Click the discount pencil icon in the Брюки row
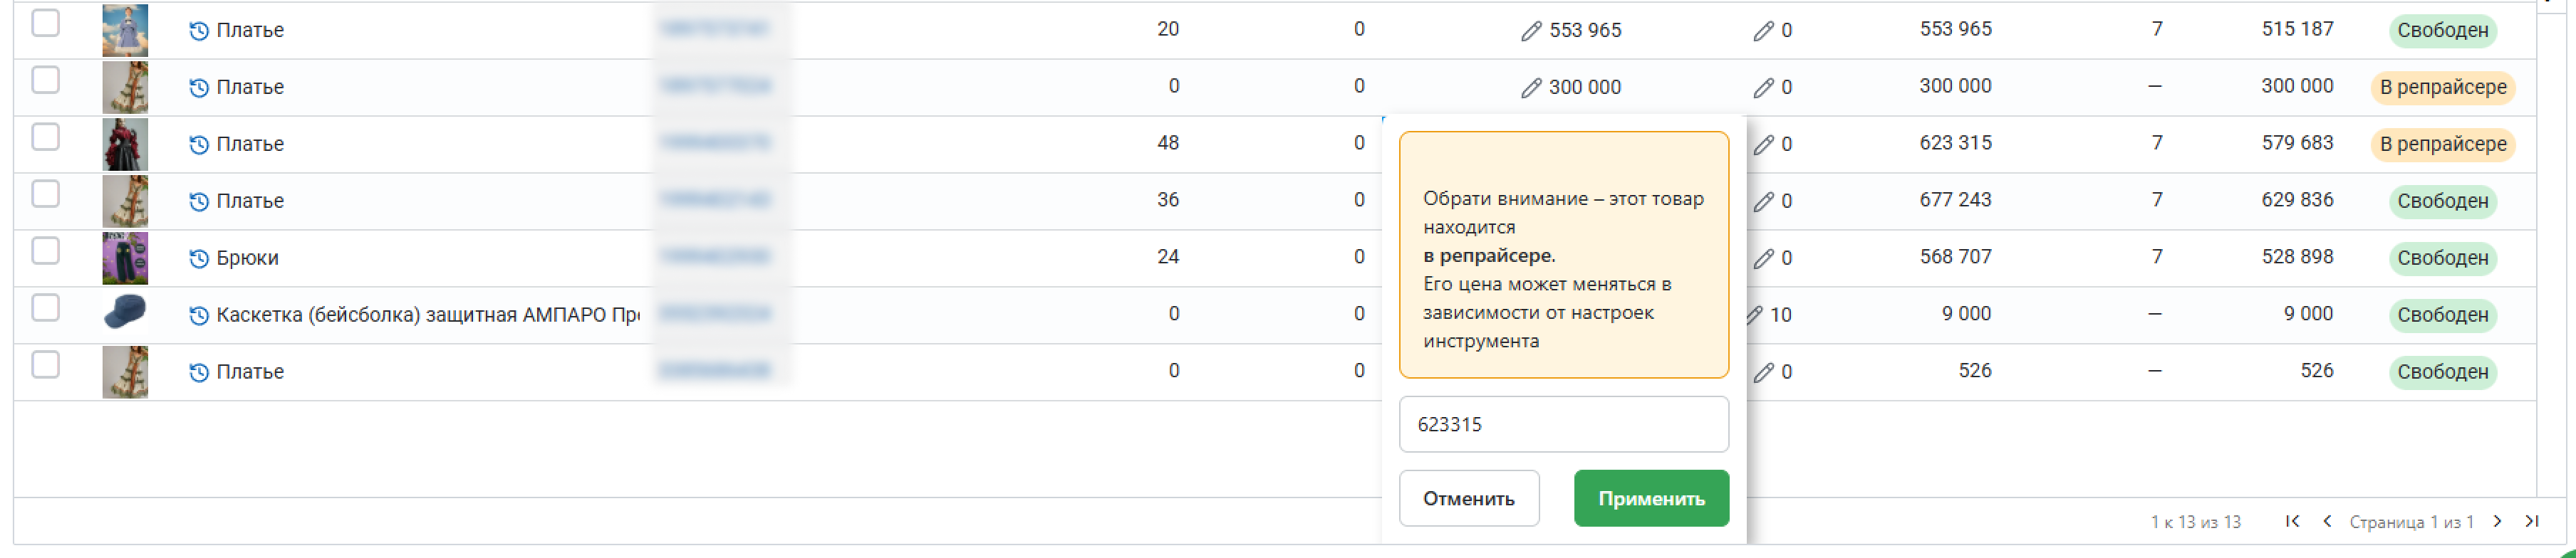This screenshot has width=2576, height=558. 1763,258
